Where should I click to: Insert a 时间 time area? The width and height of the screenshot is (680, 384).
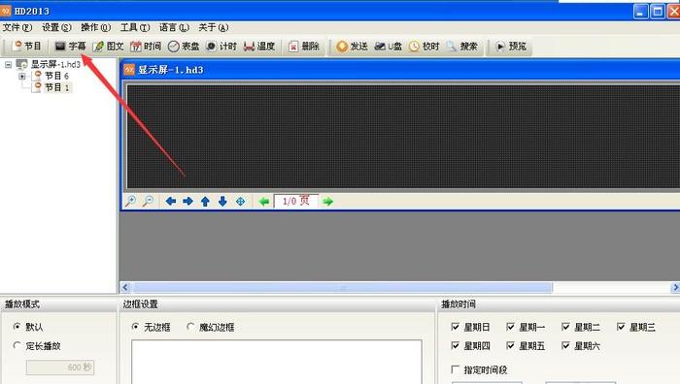146,46
